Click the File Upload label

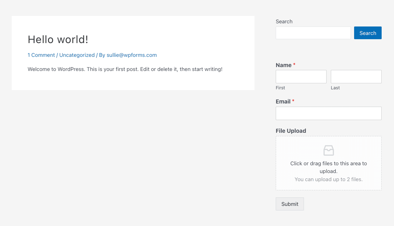(x=291, y=131)
